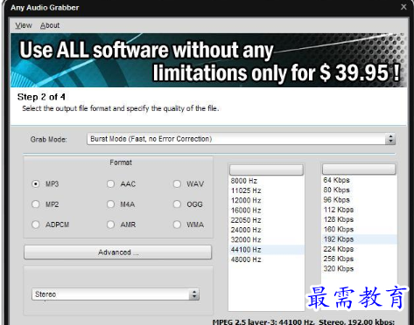The width and height of the screenshot is (414, 325).
Task: Click the Advanced ... button
Action: pos(118,252)
